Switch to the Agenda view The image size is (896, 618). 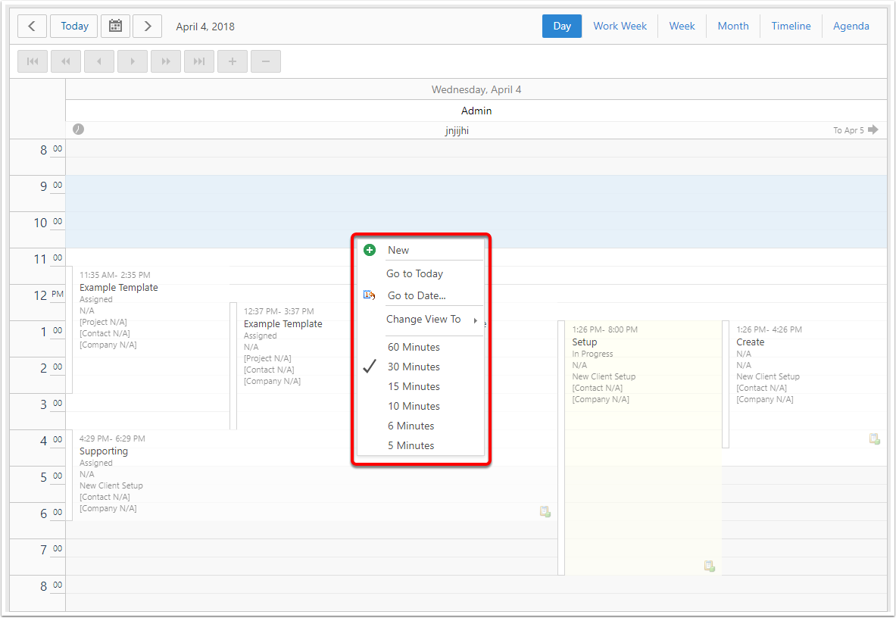851,27
